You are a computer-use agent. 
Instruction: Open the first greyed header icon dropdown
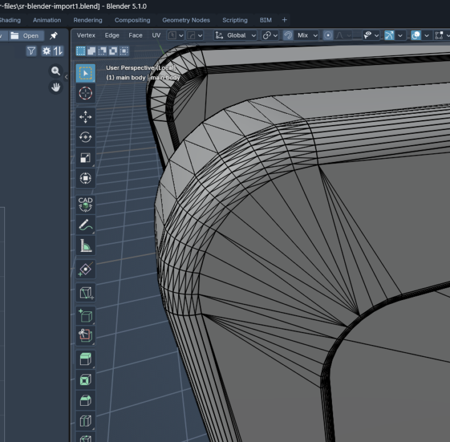176,35
